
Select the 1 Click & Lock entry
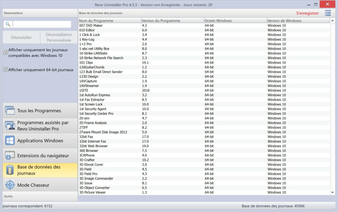click(x=204, y=35)
